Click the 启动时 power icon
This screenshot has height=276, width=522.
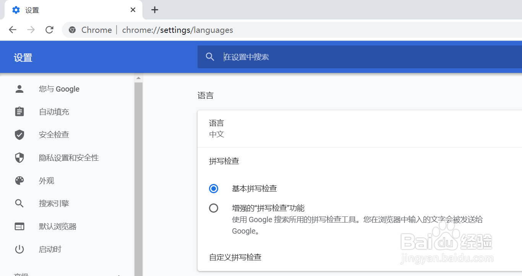(x=19, y=249)
